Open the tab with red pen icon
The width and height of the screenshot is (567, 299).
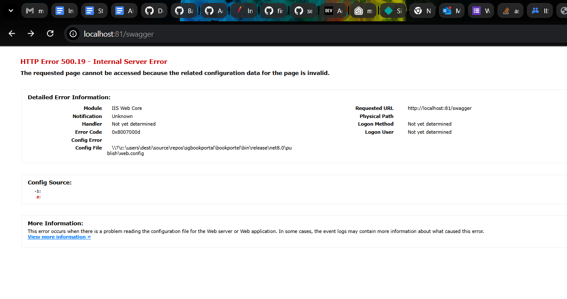click(x=244, y=11)
